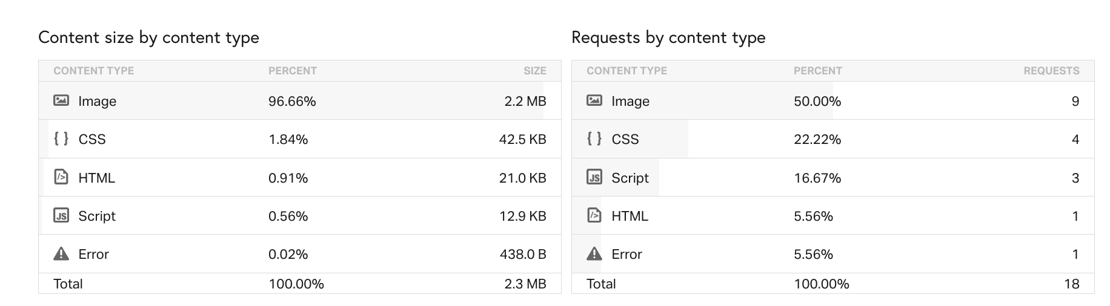Click PERCENT header in content size table

click(x=293, y=71)
